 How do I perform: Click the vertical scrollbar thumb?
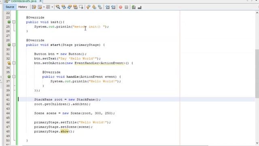tap(257, 74)
